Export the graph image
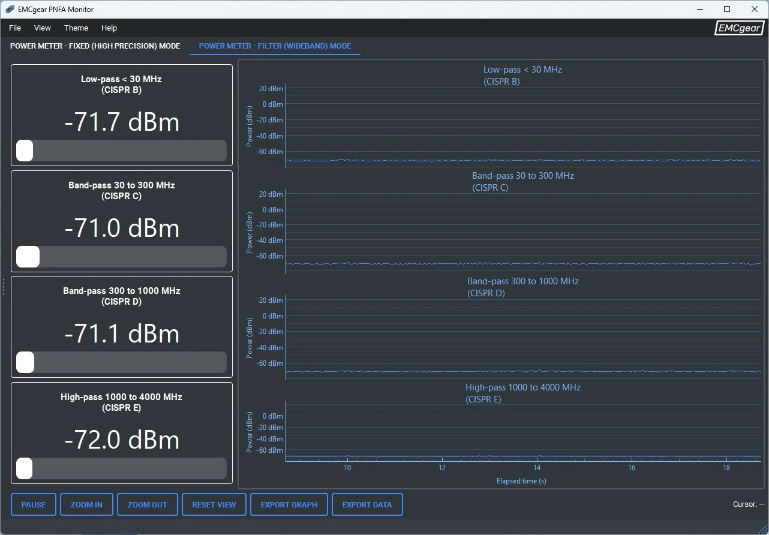This screenshot has height=535, width=769. [x=289, y=504]
